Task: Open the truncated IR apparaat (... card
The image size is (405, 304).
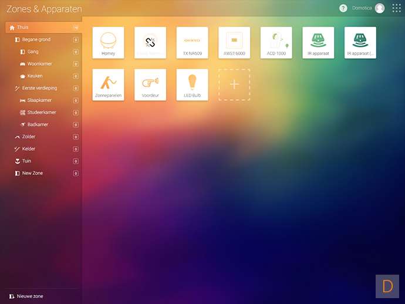Action: point(360,43)
